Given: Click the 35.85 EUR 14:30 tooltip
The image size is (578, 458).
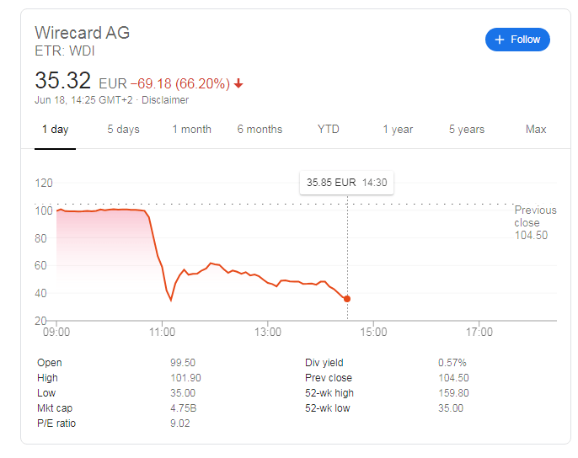Looking at the screenshot, I should pyautogui.click(x=346, y=183).
